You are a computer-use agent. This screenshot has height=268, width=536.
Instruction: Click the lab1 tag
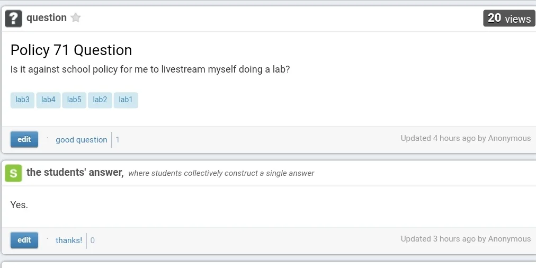(x=126, y=100)
